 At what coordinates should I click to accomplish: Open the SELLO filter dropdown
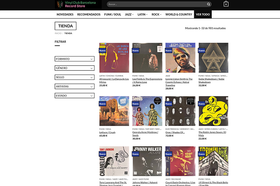pyautogui.click(x=75, y=77)
